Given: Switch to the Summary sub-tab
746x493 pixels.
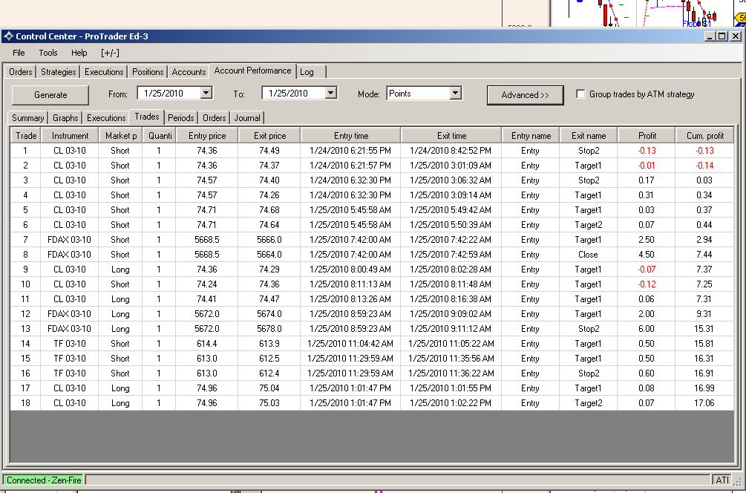Looking at the screenshot, I should pyautogui.click(x=27, y=118).
